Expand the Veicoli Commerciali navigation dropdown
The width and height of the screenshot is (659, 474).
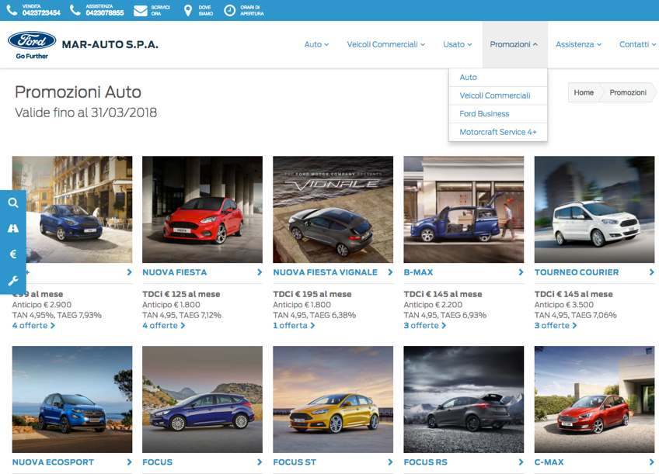tap(385, 45)
